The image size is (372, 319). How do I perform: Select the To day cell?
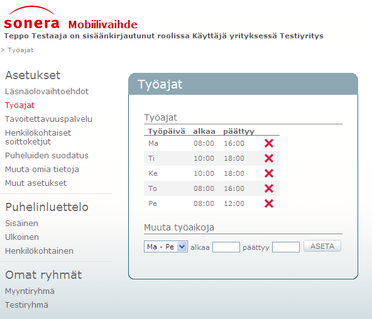pos(153,188)
